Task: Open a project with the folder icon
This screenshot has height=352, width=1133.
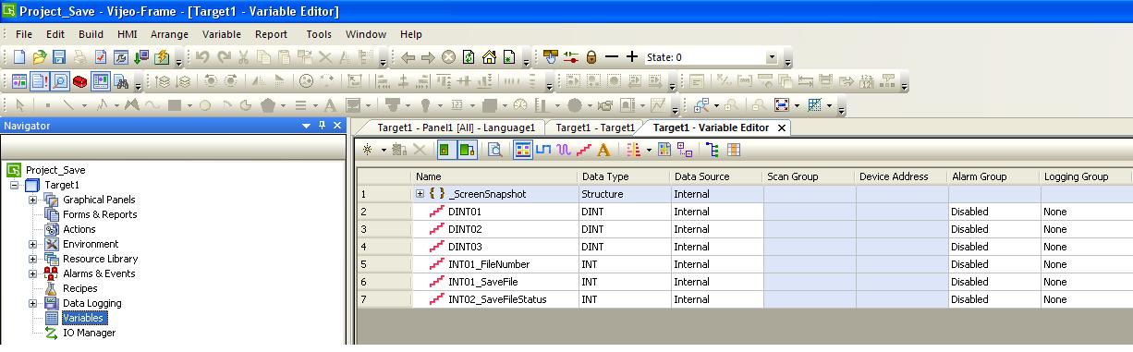Action: point(39,57)
